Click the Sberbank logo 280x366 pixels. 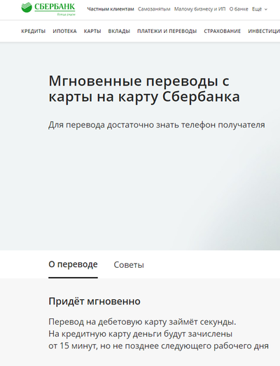[48, 8]
